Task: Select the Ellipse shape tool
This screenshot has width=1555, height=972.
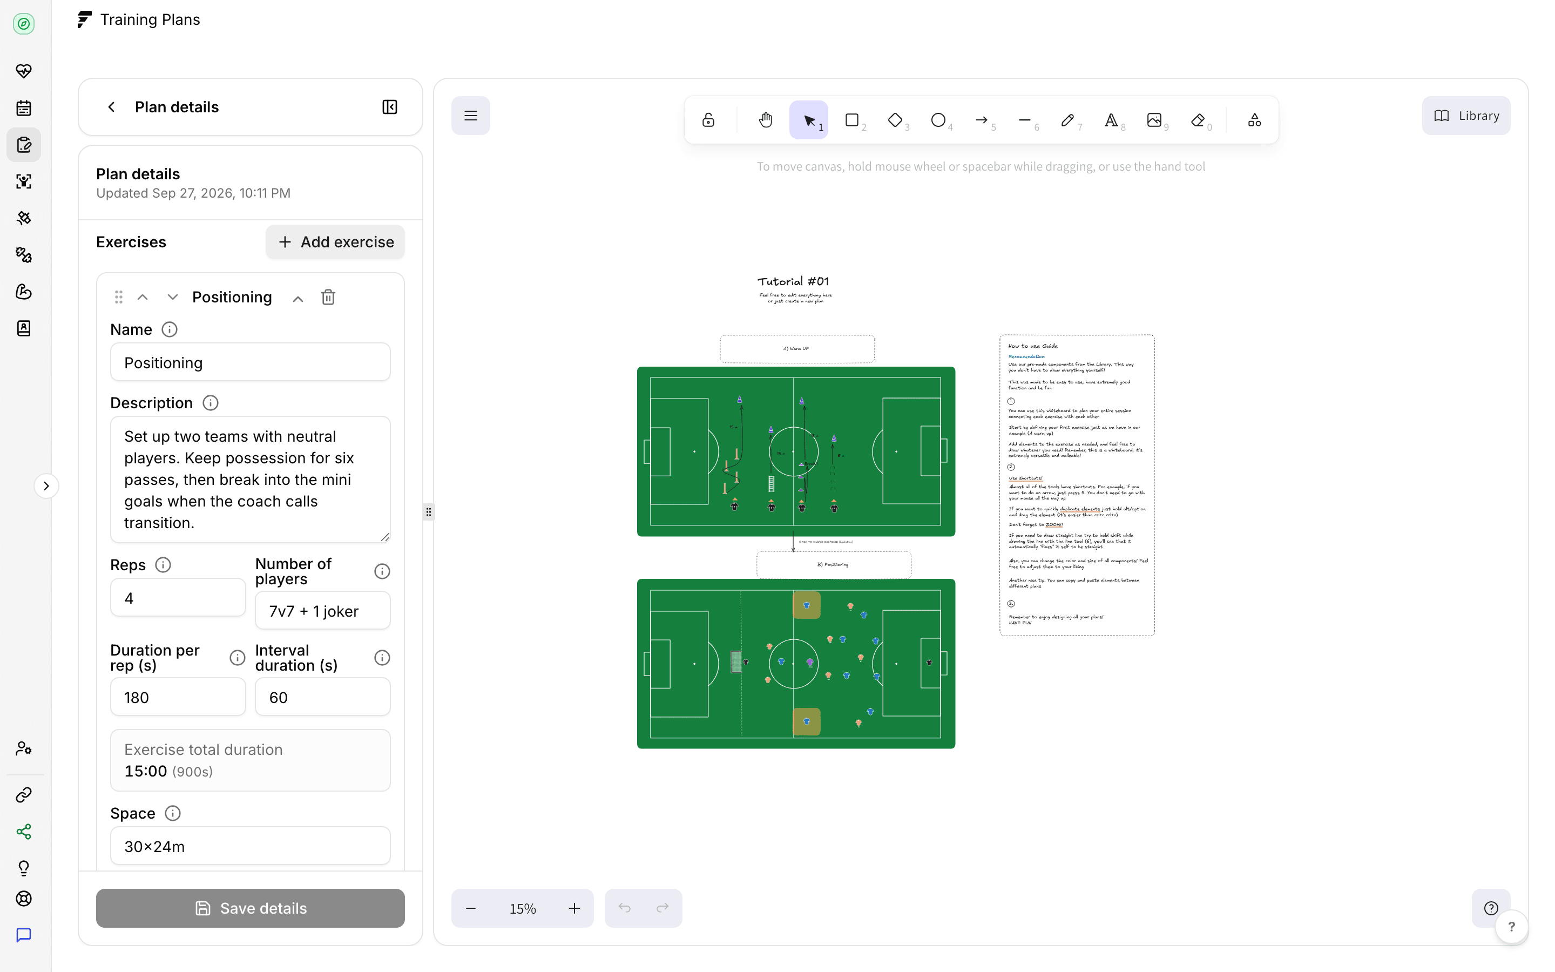Action: (938, 120)
